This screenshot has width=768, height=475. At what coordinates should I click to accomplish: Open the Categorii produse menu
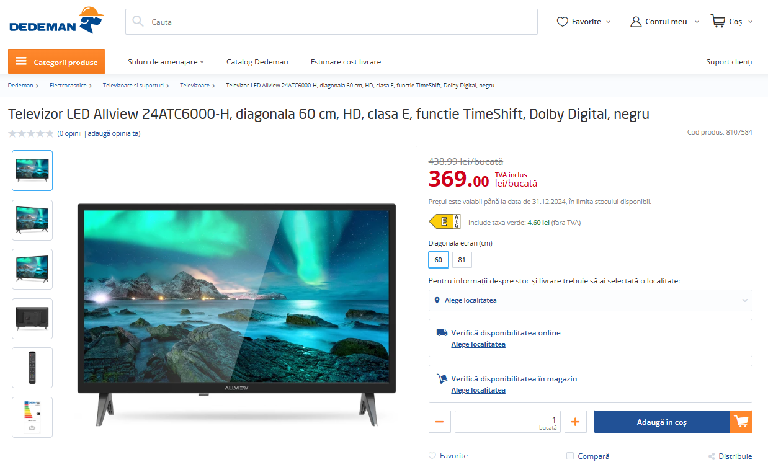point(56,62)
